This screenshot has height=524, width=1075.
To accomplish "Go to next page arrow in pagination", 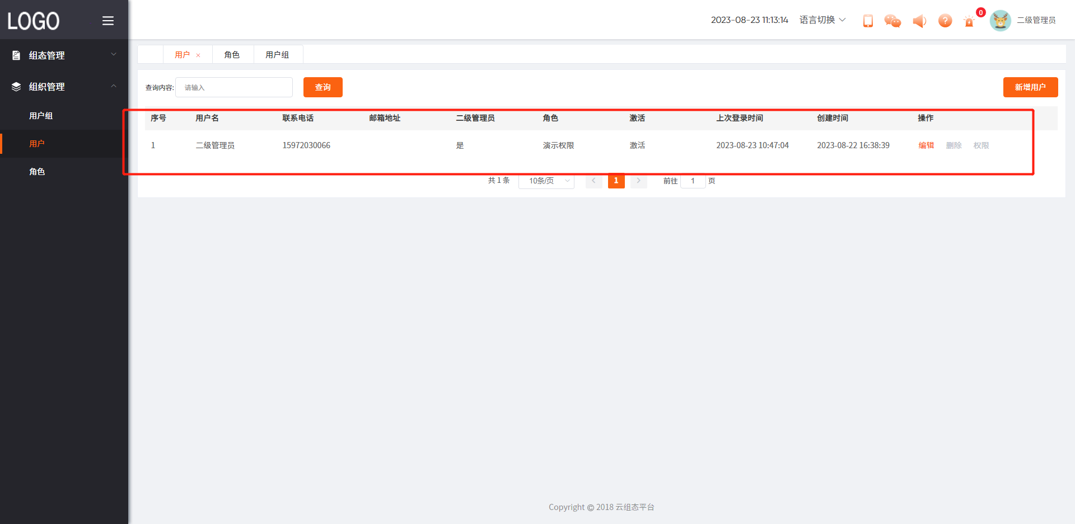I will point(638,181).
